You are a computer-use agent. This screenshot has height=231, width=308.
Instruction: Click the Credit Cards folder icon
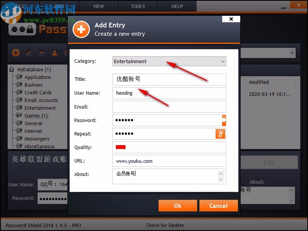coord(18,92)
